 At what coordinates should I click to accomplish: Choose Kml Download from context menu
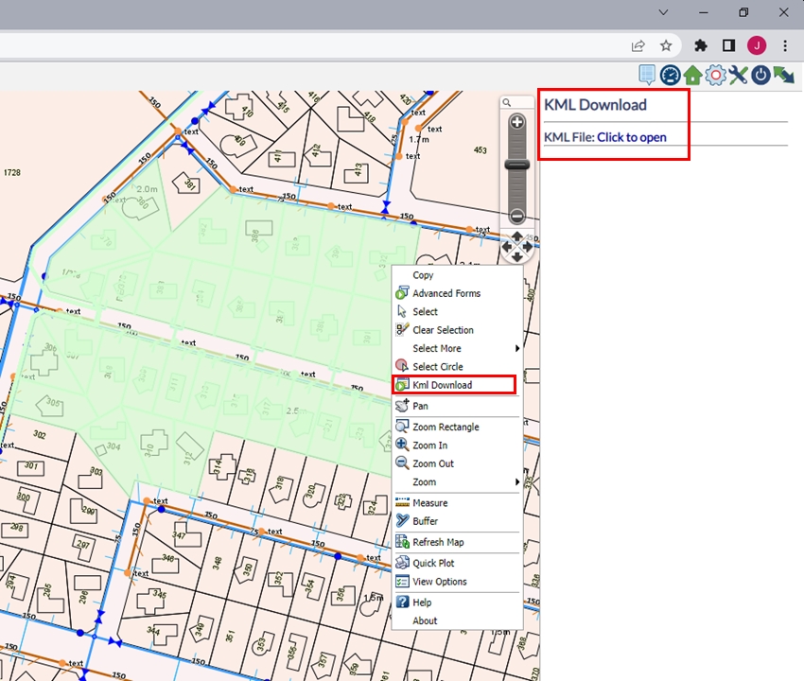click(442, 385)
